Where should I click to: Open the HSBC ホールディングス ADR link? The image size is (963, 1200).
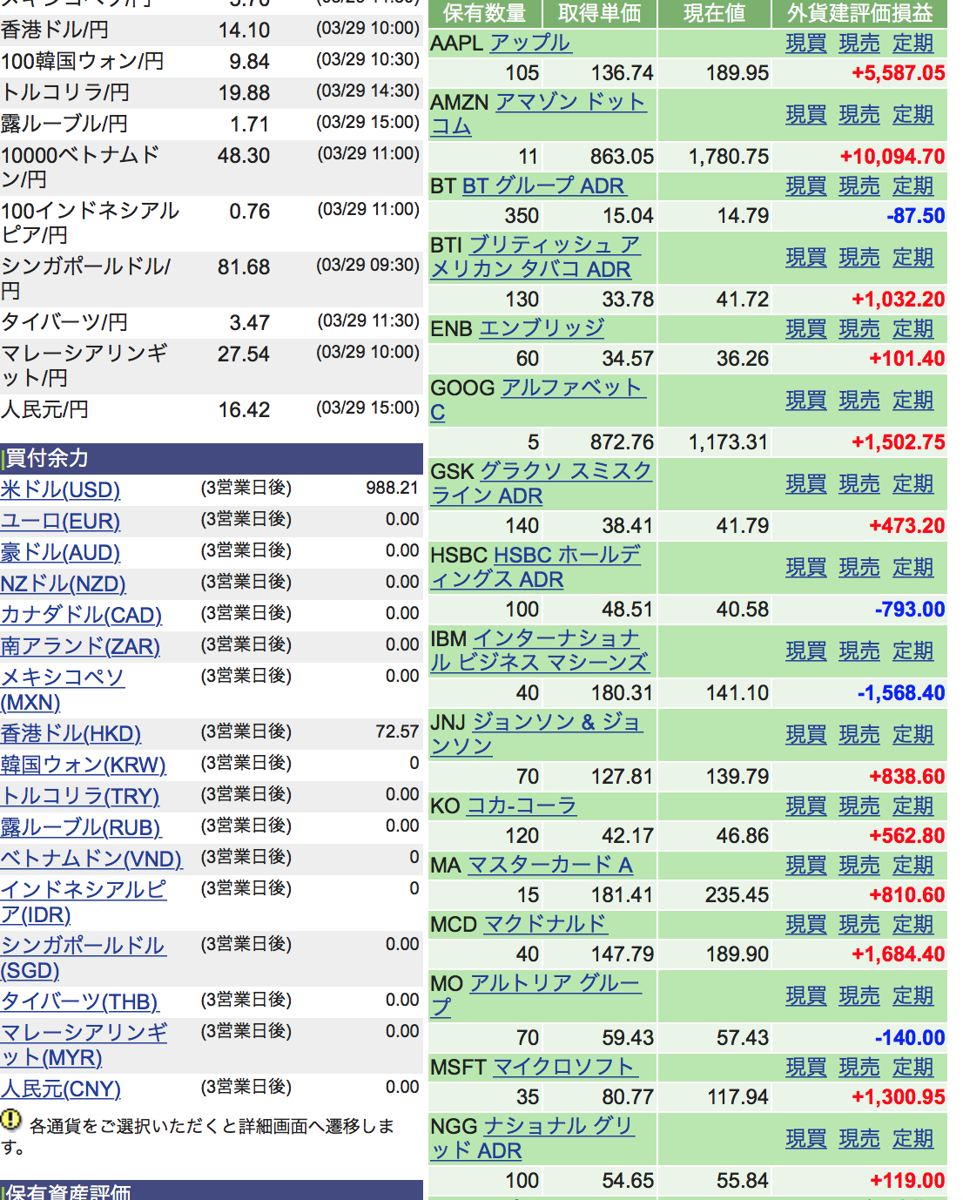point(535,567)
